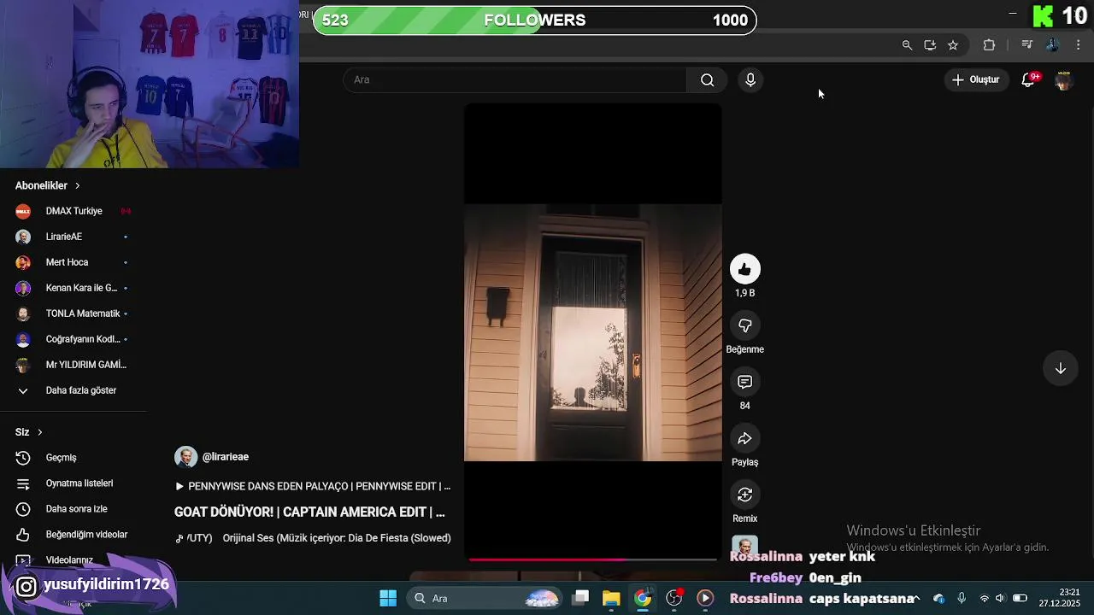Screen dimensions: 1094x615
Task: Seek on the Short's red progress bar
Action: pyautogui.click(x=593, y=559)
